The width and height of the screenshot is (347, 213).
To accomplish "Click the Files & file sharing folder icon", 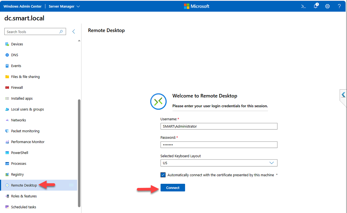I will coord(7,77).
